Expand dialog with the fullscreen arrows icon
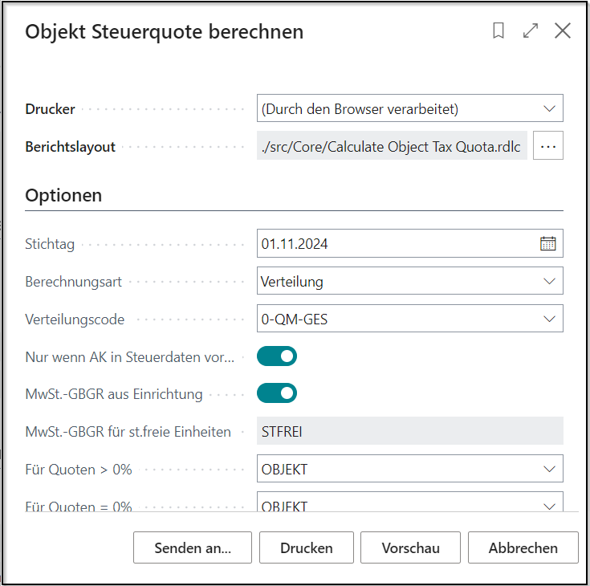 (x=531, y=31)
